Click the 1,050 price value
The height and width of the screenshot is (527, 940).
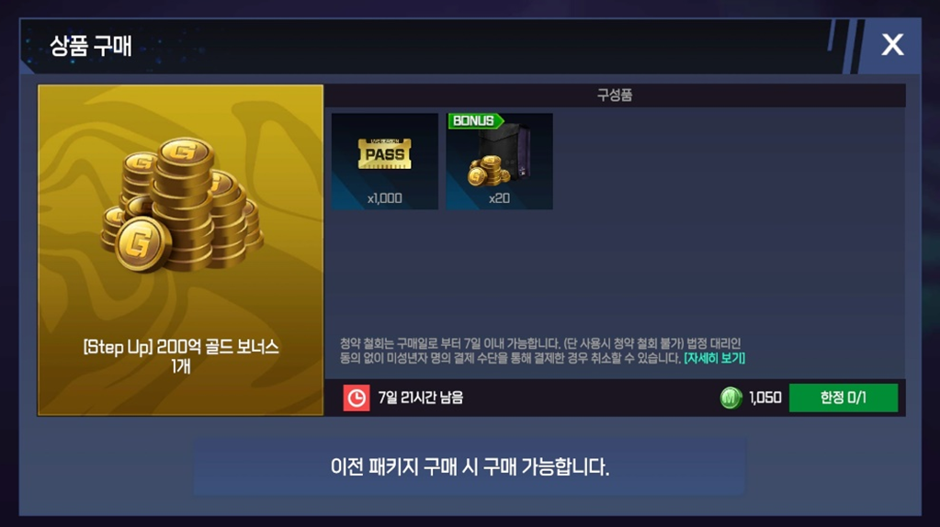coord(764,398)
